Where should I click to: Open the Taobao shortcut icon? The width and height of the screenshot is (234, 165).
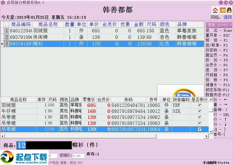click(223, 10)
